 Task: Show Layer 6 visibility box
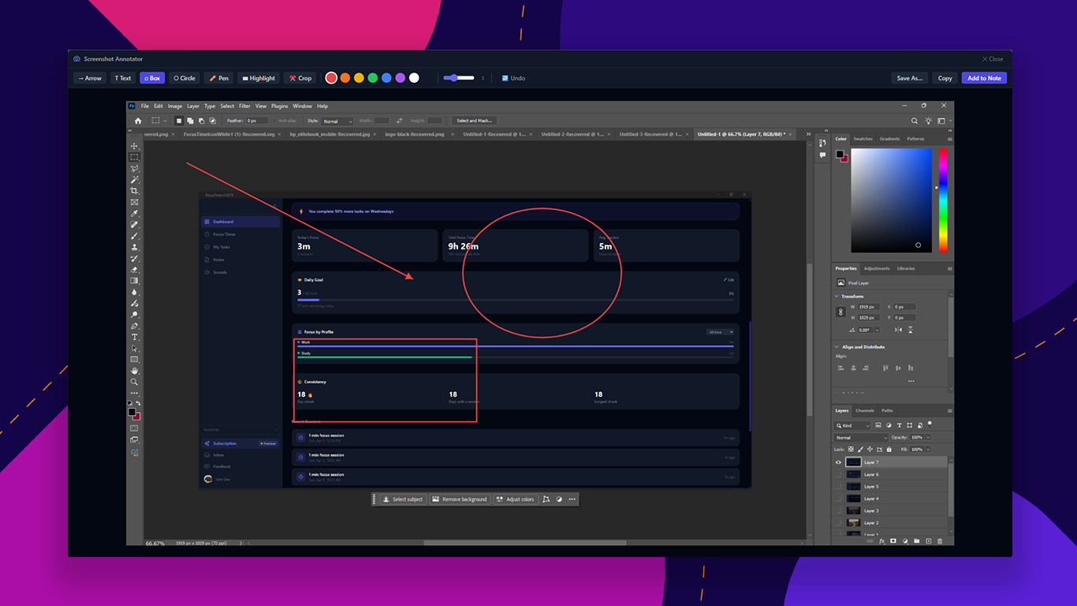tap(838, 474)
